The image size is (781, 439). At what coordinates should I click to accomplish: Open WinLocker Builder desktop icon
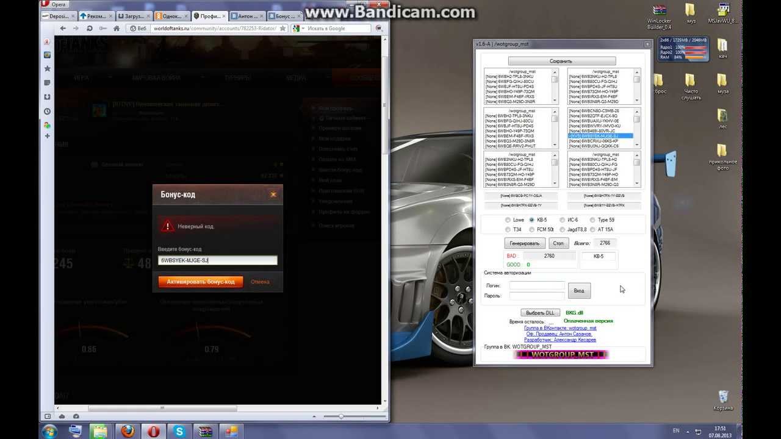click(659, 16)
